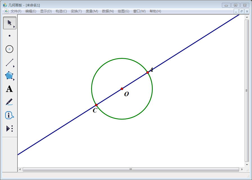Click red point C on the circle
The image size is (252, 180).
96,105
